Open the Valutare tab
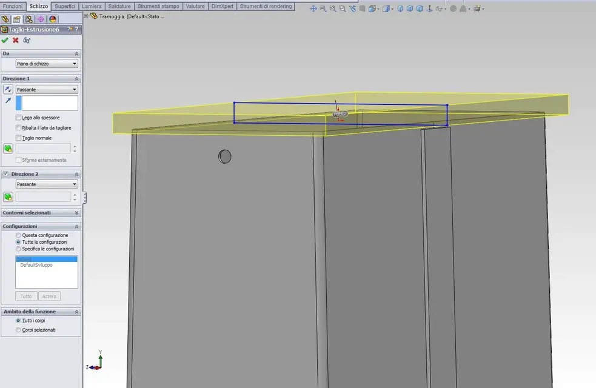Viewport: 596px width, 388px height. 195,6
